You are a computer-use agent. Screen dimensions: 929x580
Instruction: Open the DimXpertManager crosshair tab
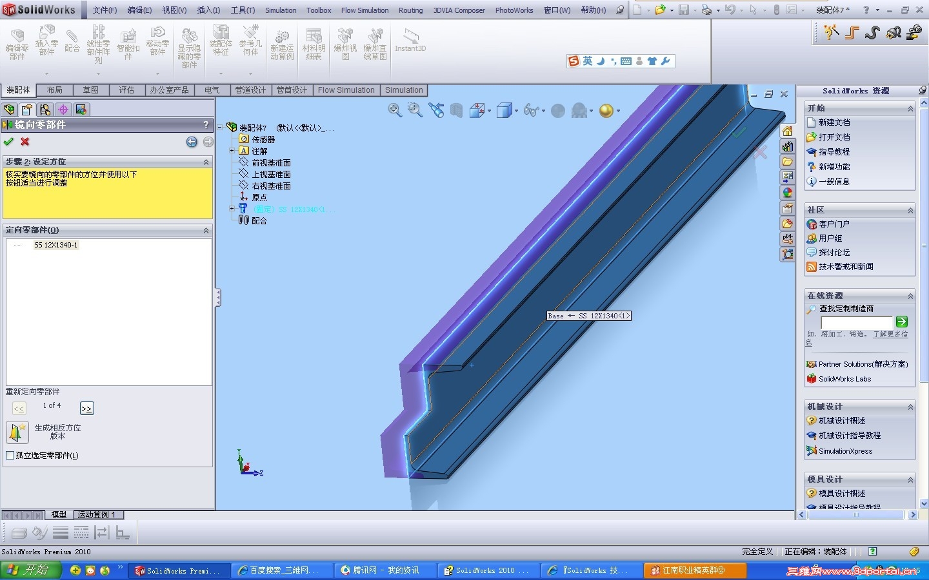63,110
